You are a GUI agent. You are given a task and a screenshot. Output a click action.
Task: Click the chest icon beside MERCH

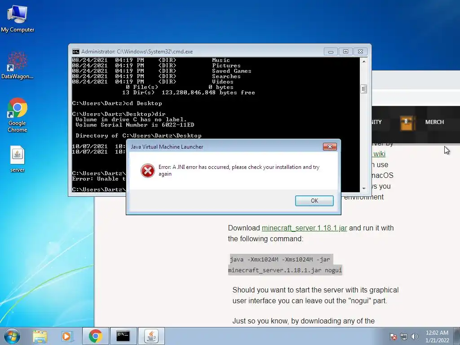tap(407, 123)
